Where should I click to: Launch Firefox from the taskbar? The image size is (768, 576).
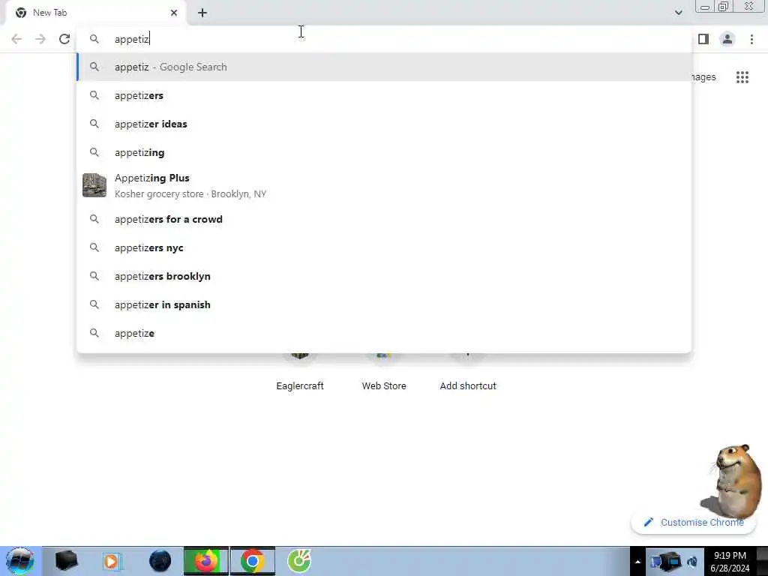206,561
